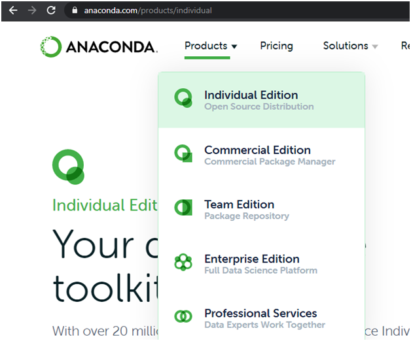Click the Commercial Edition circle-square icon
Viewport: 411px width, 341px height.
[183, 154]
